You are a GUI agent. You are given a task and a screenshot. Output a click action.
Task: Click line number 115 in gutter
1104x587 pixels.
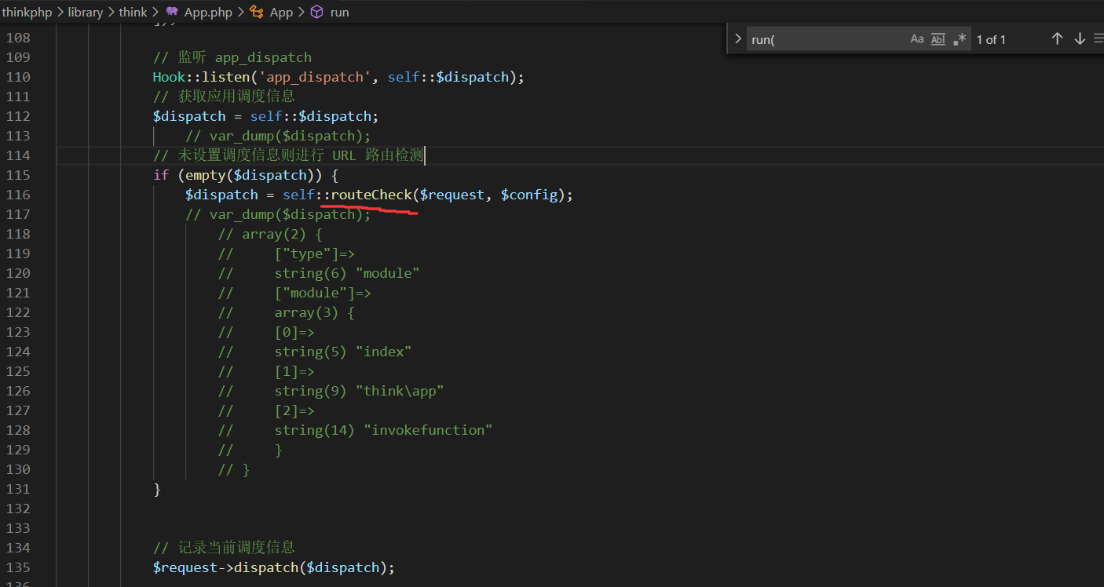point(17,175)
